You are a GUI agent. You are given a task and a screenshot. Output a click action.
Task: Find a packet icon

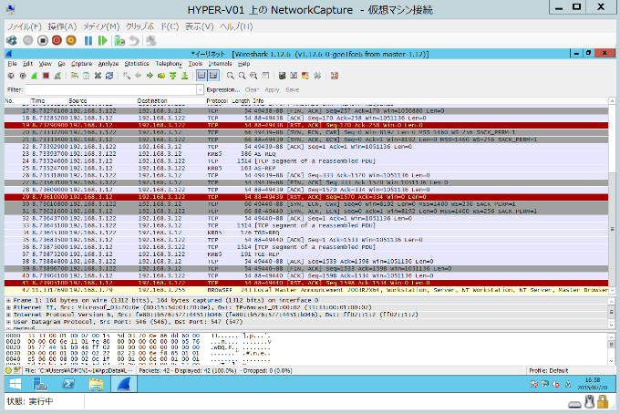click(x=127, y=76)
